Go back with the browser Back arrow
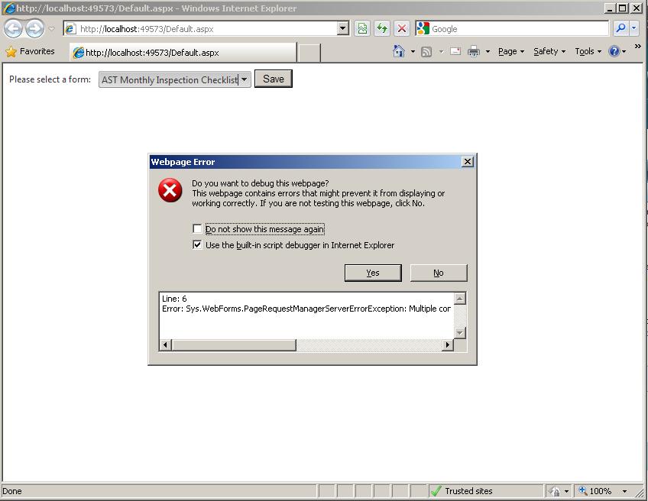Viewport: 648px width, 501px height. click(x=13, y=29)
